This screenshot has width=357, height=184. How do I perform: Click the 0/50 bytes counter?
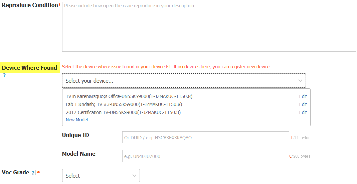(x=301, y=138)
